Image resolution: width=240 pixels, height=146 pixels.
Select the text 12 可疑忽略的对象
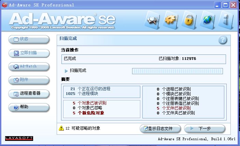point(83,128)
